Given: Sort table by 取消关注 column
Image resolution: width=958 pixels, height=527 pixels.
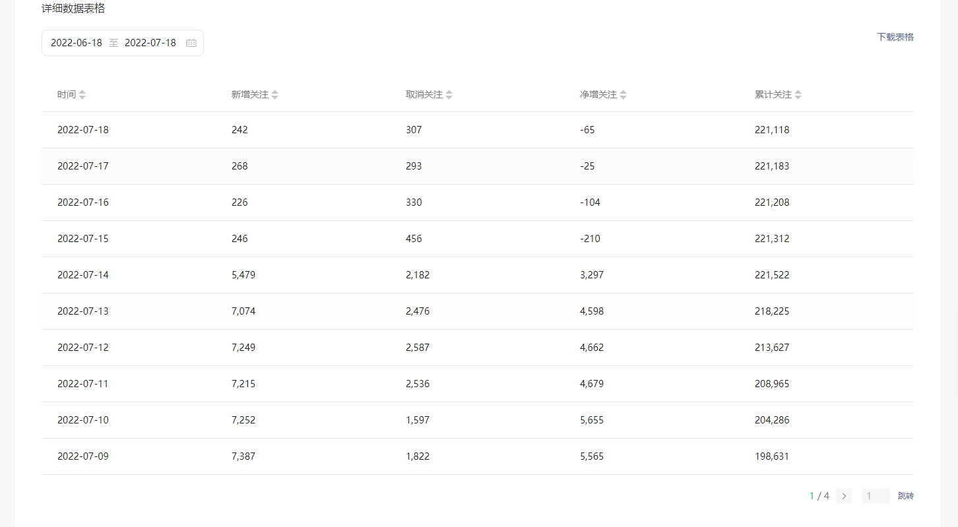Looking at the screenshot, I should [x=449, y=94].
